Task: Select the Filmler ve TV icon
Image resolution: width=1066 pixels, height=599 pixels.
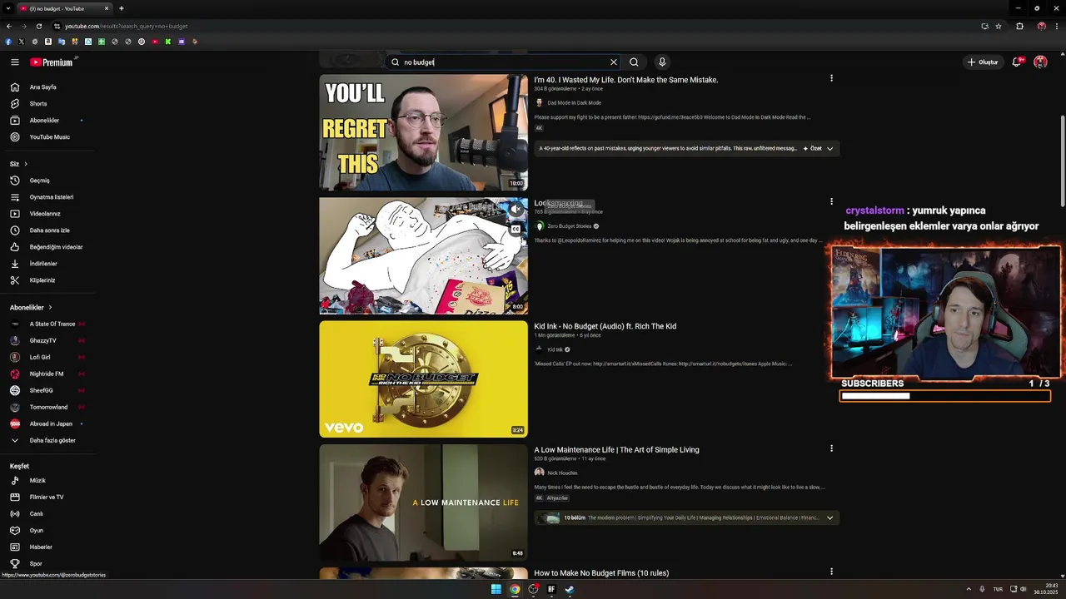Action: 15,498
